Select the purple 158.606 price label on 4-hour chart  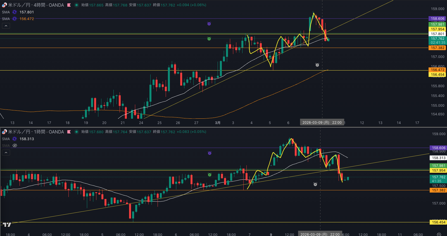tap(437, 19)
